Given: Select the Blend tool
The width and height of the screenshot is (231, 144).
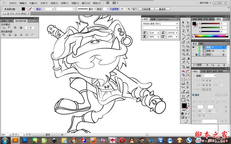Looking at the screenshot, I should [x=188, y=62].
